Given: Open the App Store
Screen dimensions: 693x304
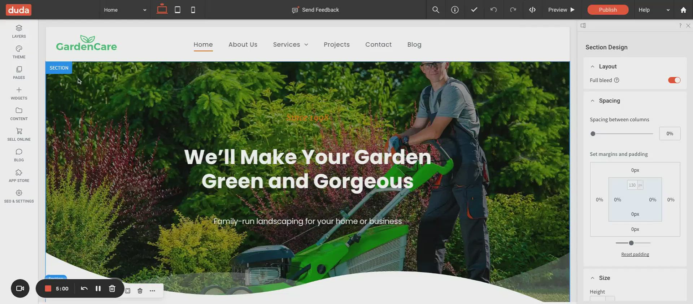Looking at the screenshot, I should [x=19, y=175].
